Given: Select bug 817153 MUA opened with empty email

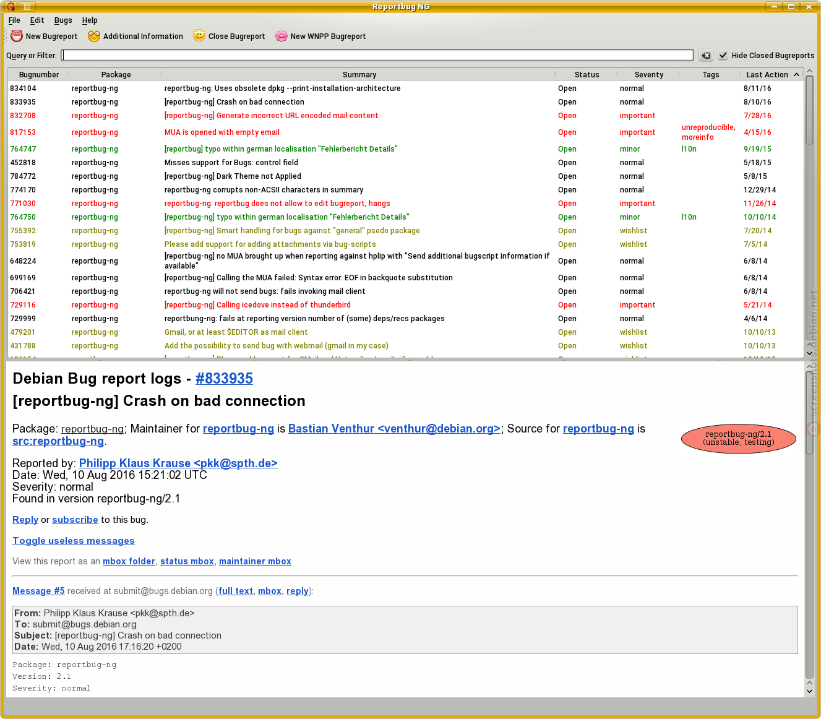Looking at the screenshot, I should pyautogui.click(x=405, y=132).
